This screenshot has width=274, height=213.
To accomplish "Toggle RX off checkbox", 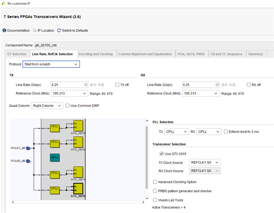I will [x=249, y=85].
